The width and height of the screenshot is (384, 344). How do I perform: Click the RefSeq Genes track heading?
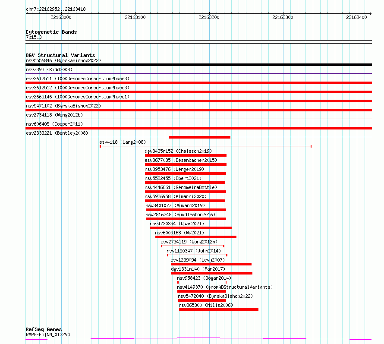[44, 329]
